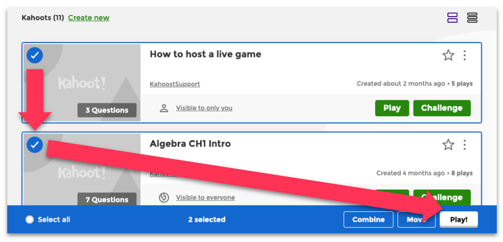Enable the Select all radio button
This screenshot has height=242, width=503.
point(30,220)
